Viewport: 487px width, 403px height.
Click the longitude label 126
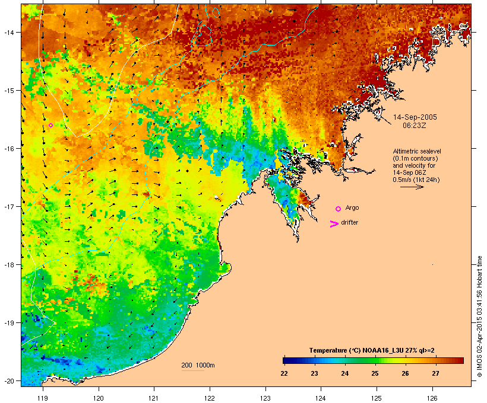click(432, 398)
